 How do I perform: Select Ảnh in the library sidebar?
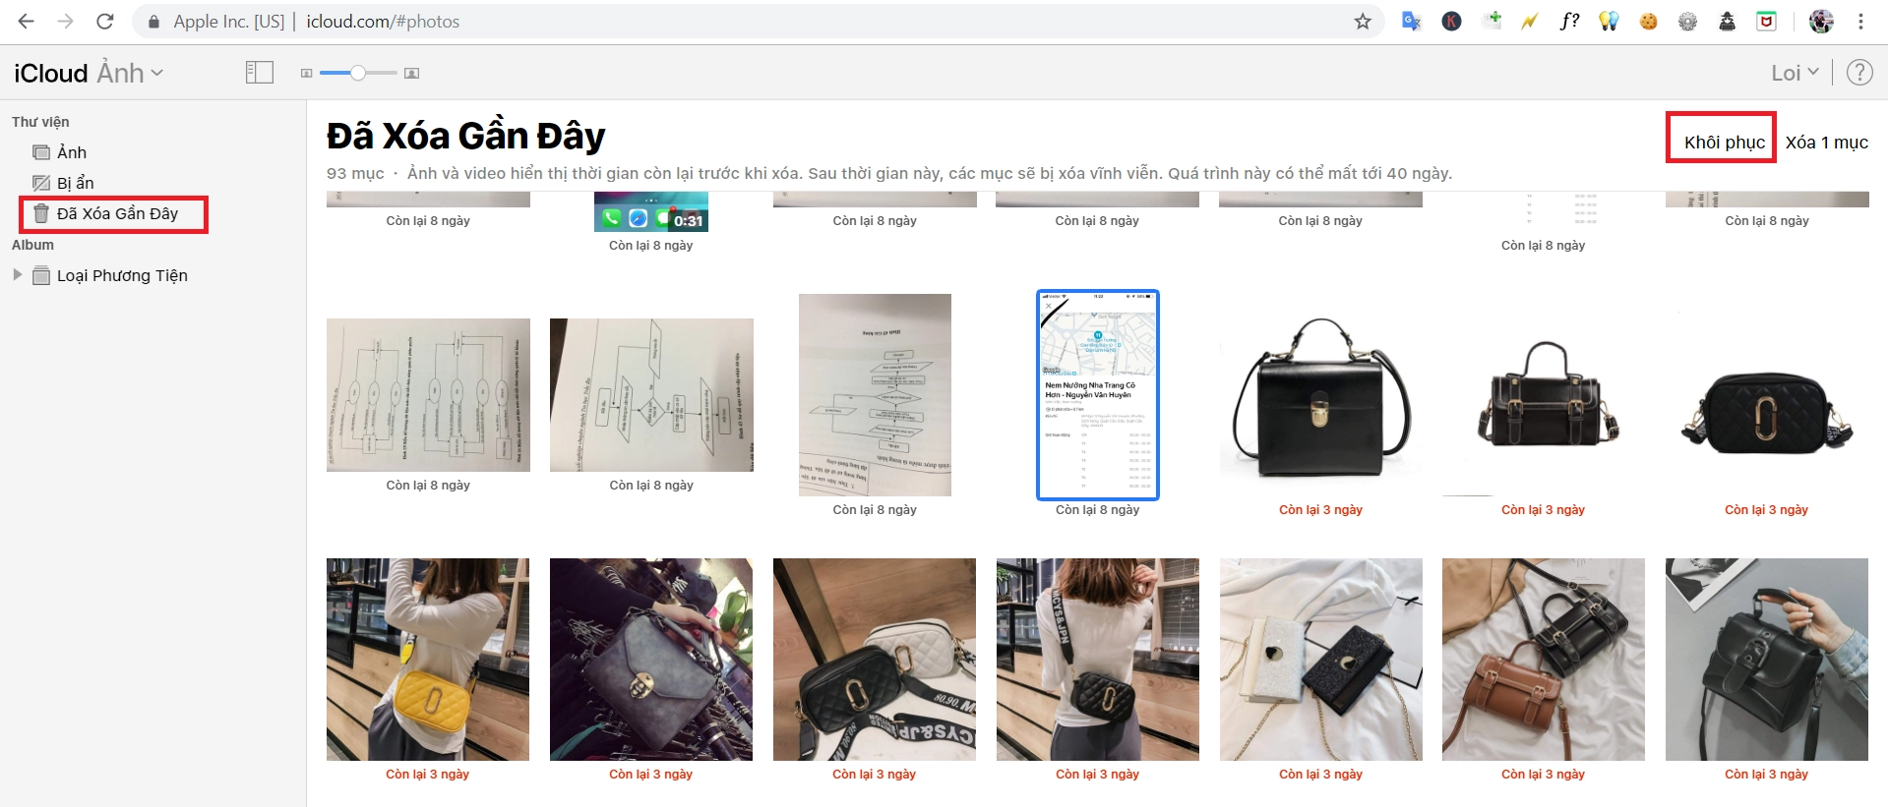pyautogui.click(x=71, y=152)
